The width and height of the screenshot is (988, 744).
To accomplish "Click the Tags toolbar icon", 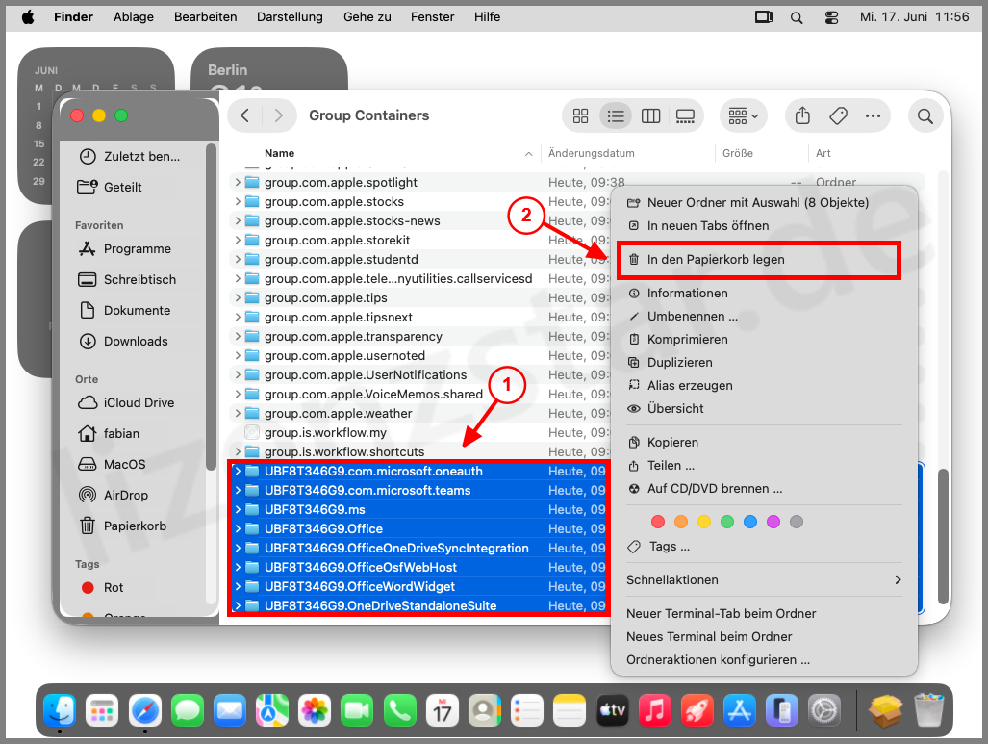I will [838, 116].
